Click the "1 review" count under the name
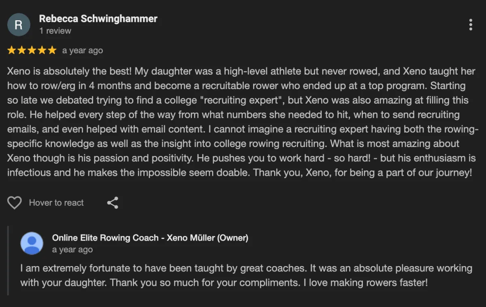 (x=55, y=31)
